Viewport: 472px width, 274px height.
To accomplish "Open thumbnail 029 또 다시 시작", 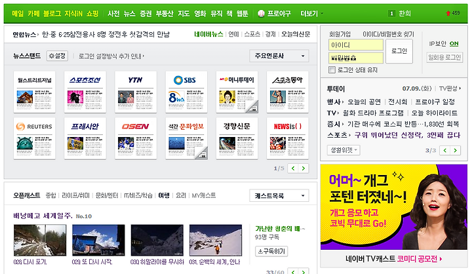I will (98, 241).
